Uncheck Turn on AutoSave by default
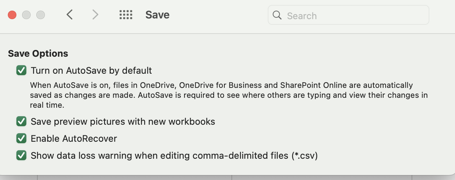 [x=21, y=71]
